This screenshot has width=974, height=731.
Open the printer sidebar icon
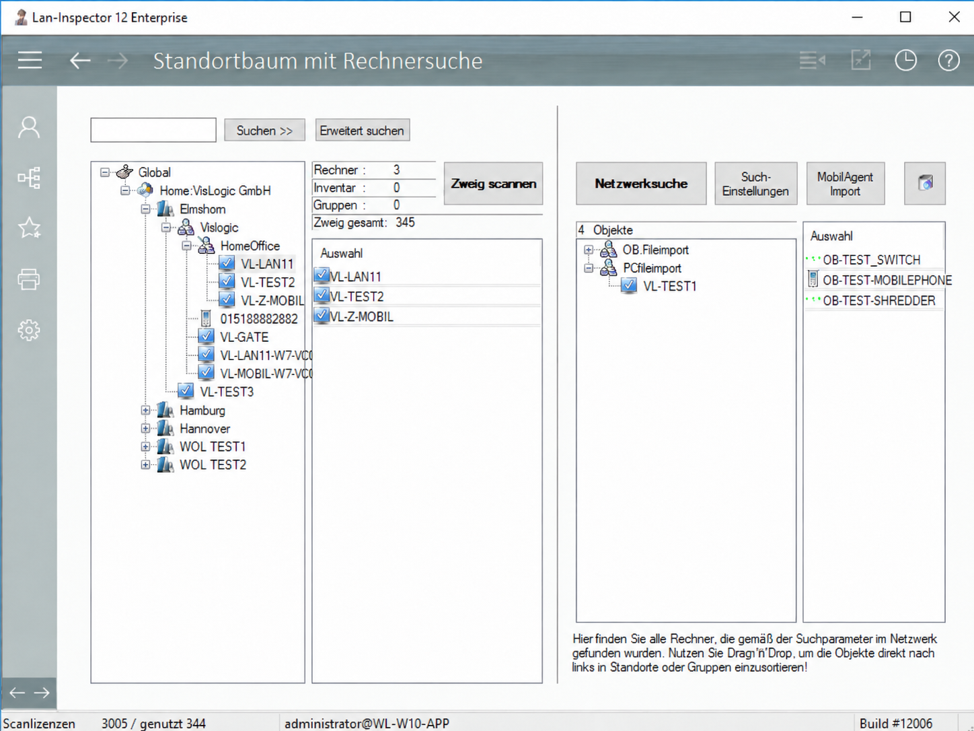[x=29, y=279]
